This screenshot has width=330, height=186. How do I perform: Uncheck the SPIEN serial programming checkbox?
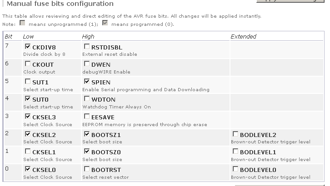pos(87,82)
